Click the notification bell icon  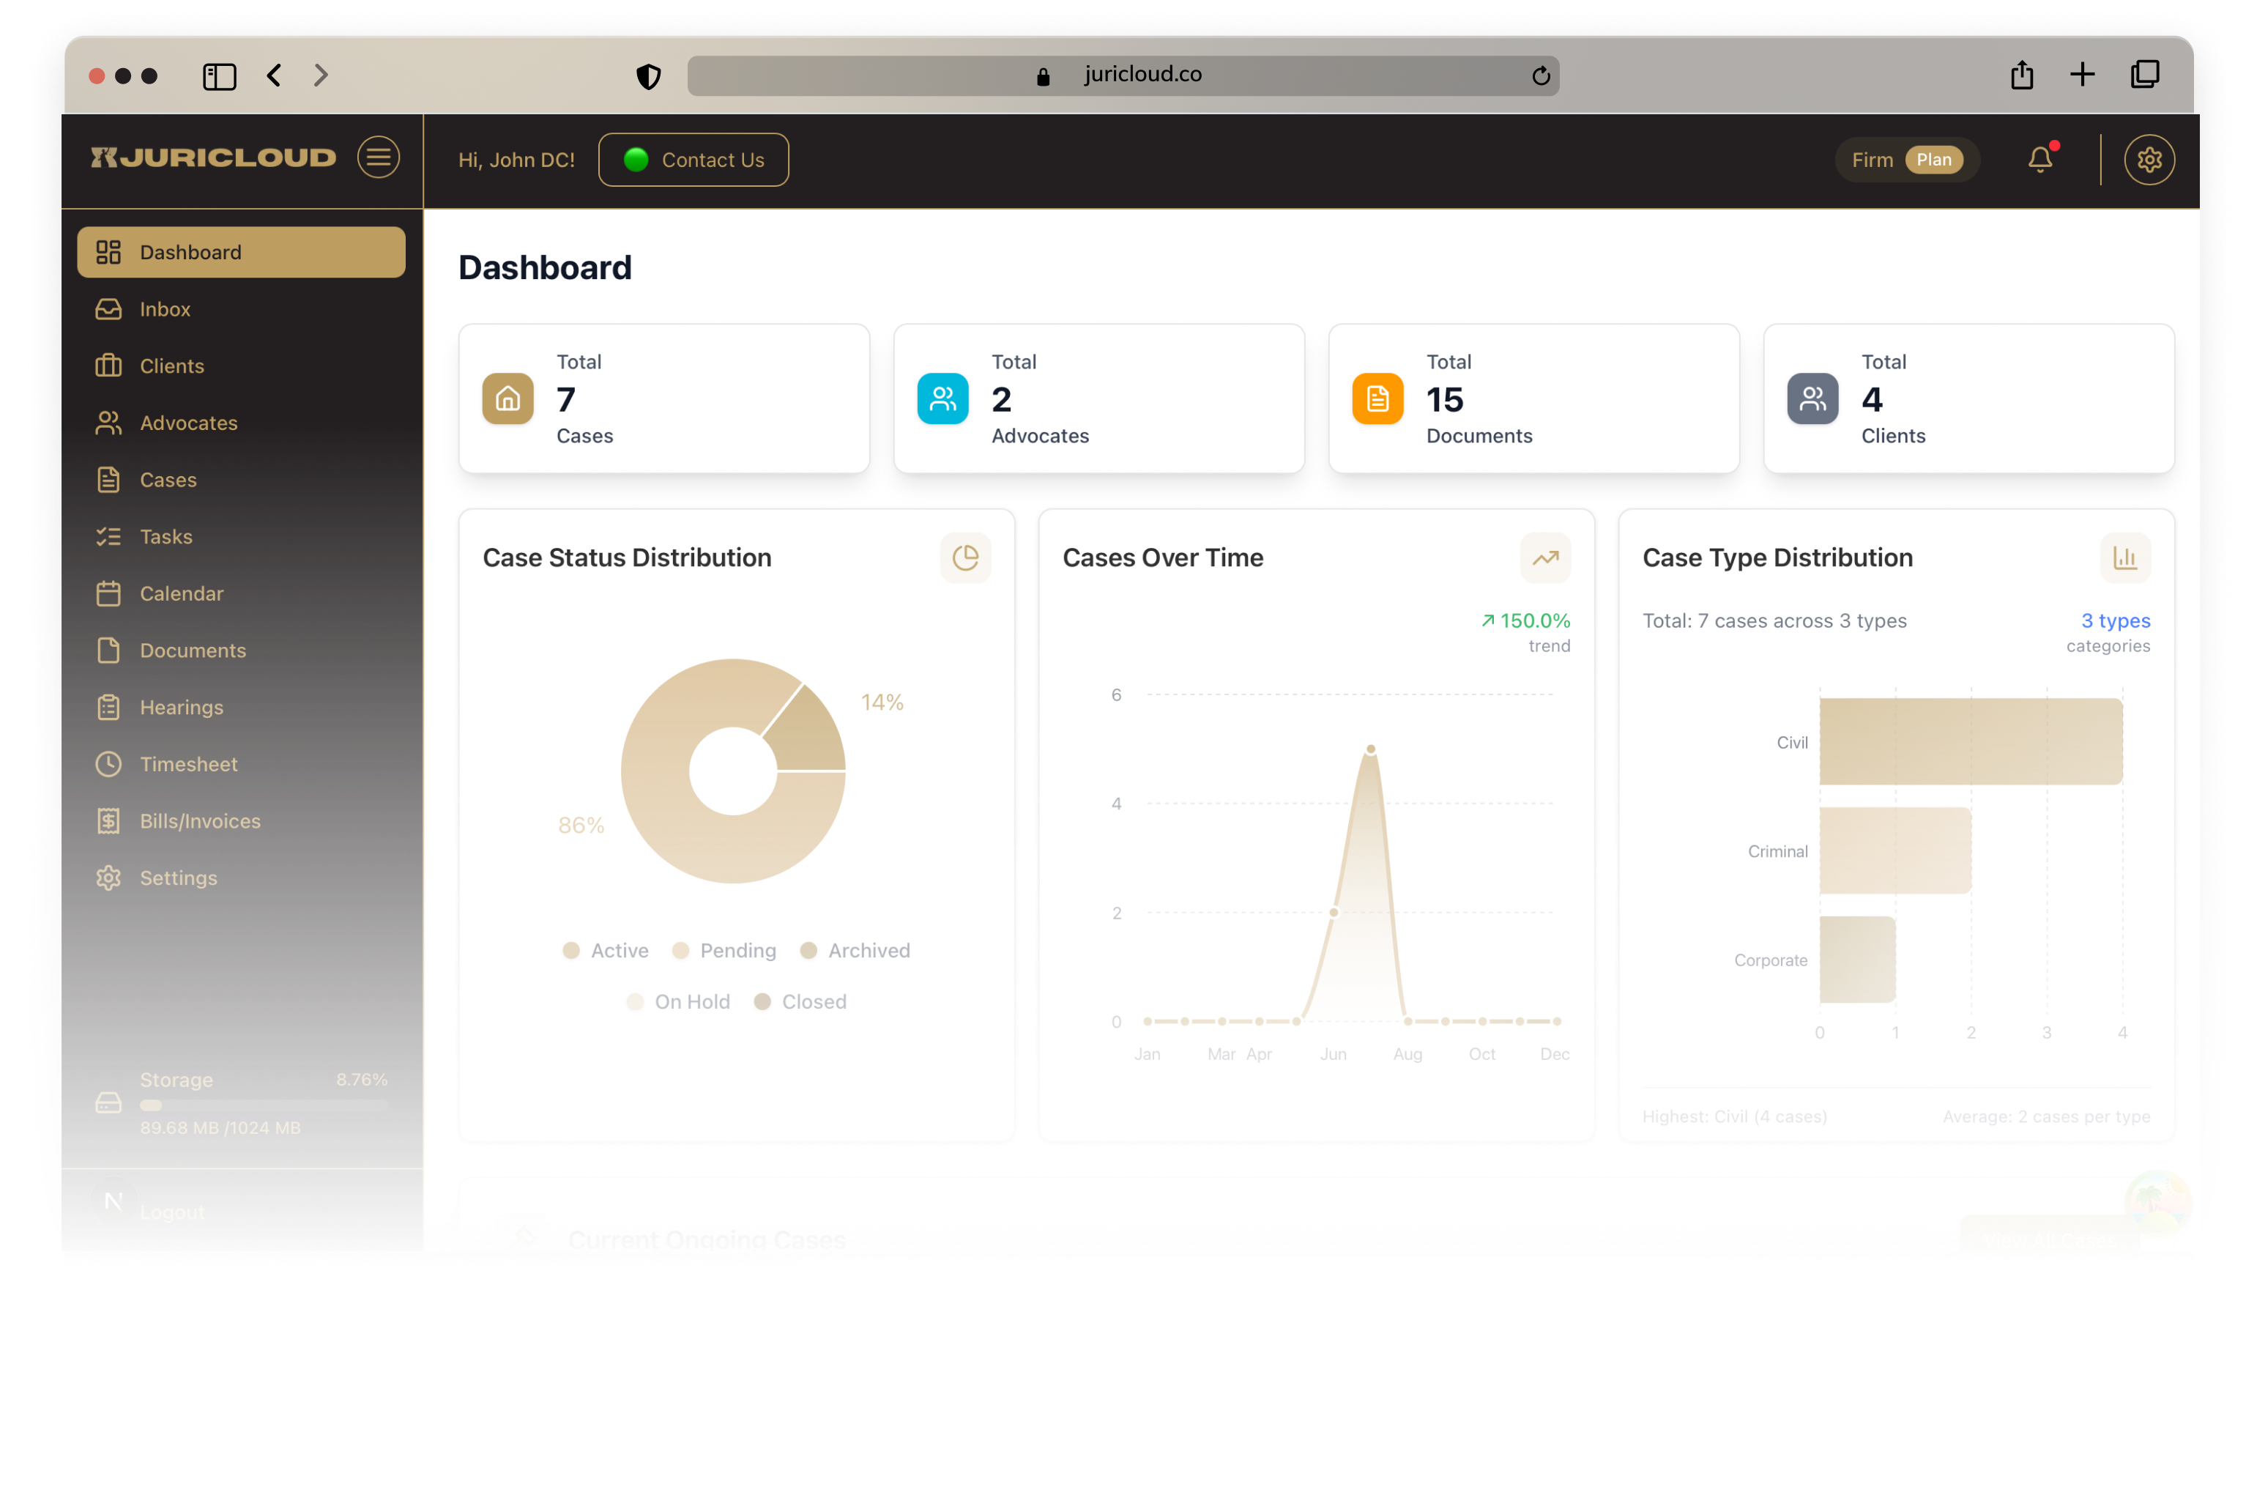pos(2040,160)
